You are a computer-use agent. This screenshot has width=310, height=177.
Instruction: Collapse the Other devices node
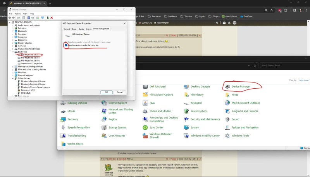coord(13,78)
